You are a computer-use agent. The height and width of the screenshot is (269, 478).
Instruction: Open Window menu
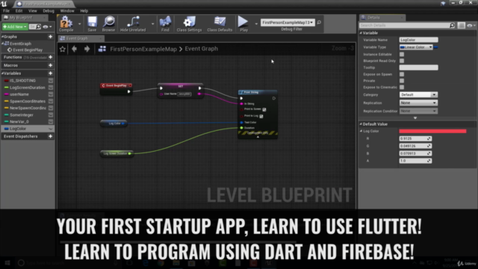click(x=67, y=10)
